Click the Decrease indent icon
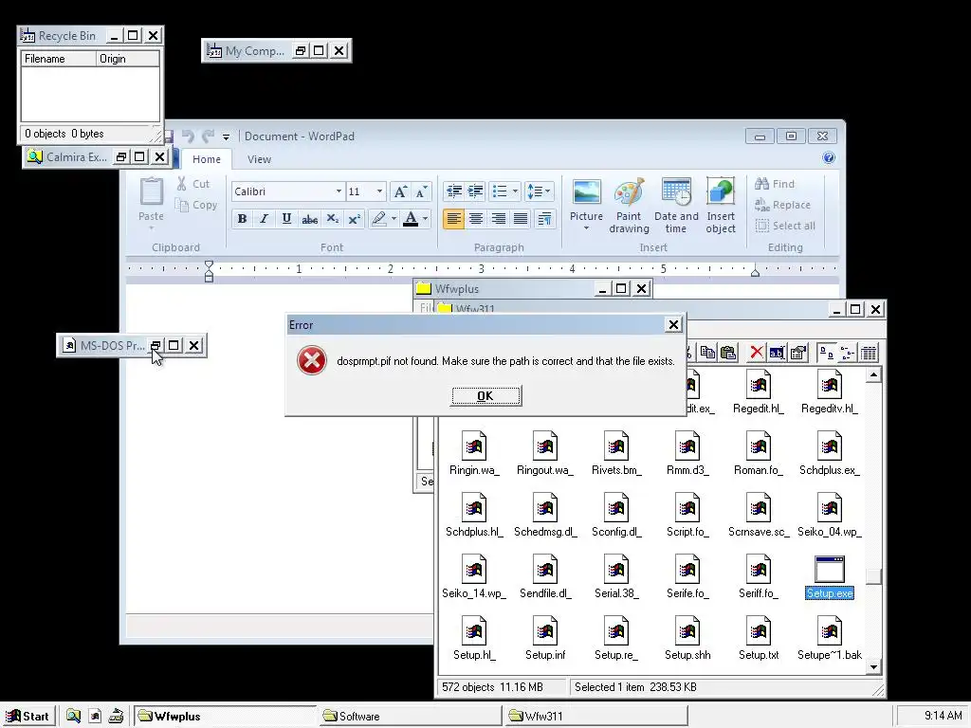This screenshot has width=971, height=728. (454, 191)
